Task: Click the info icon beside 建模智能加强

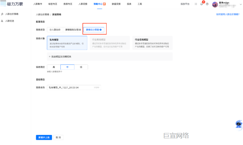Action: click(x=80, y=30)
